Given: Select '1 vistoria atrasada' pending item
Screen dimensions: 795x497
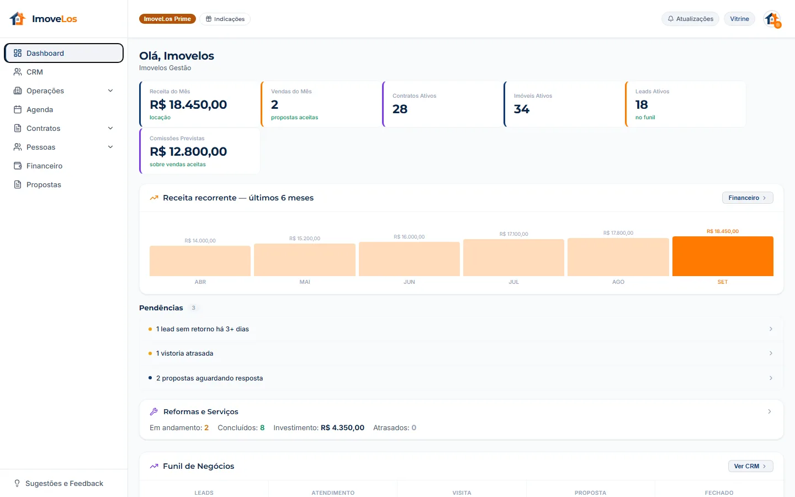Looking at the screenshot, I should [x=461, y=353].
